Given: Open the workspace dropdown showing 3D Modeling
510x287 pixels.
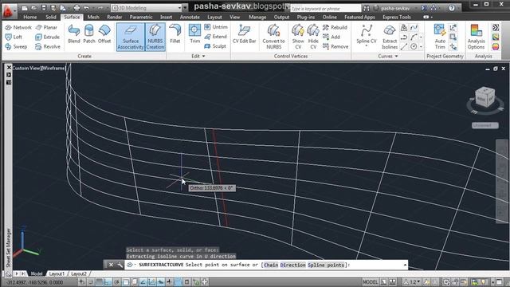Looking at the screenshot, I should (x=147, y=7).
